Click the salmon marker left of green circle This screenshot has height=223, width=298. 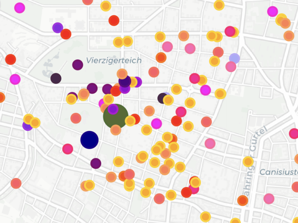(76, 118)
